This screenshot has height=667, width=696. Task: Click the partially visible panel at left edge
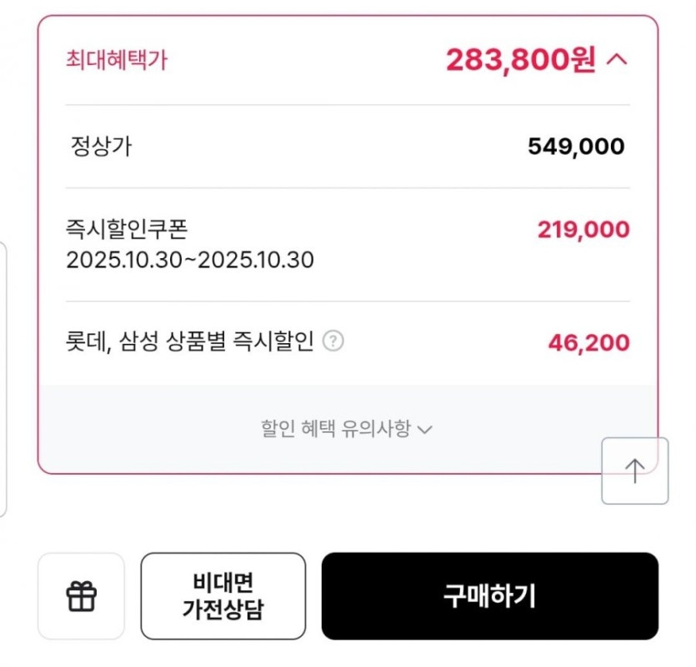[3, 379]
